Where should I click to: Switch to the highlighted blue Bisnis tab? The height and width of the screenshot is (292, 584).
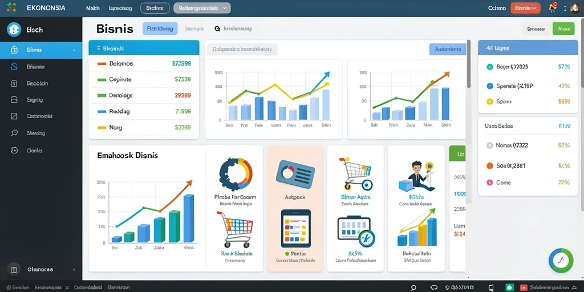(x=160, y=29)
